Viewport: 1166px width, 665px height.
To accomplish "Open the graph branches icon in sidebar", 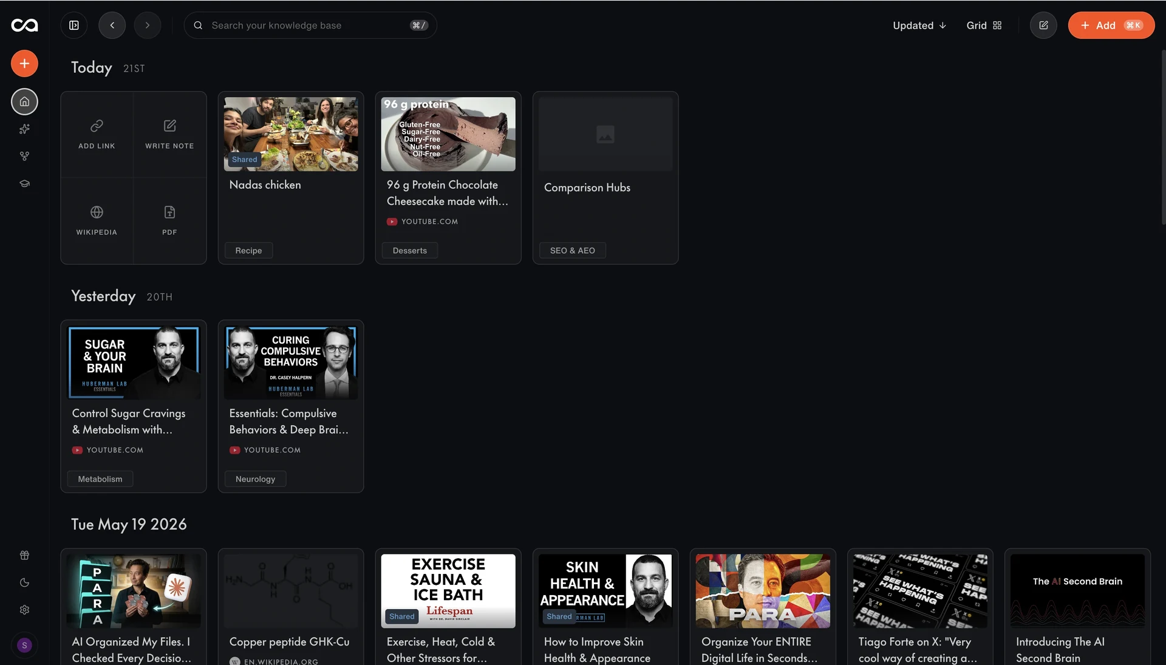I will (24, 156).
